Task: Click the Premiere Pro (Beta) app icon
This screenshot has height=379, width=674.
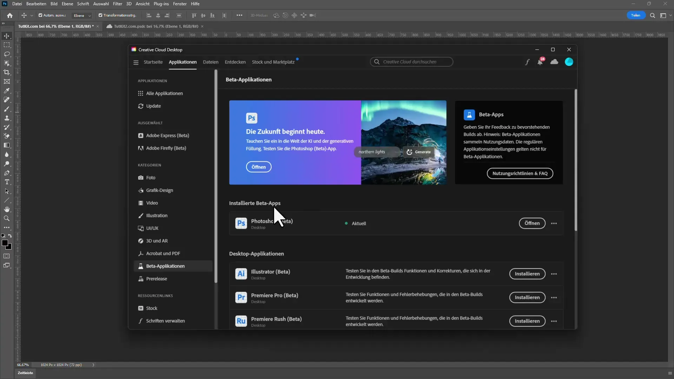Action: 241,297
